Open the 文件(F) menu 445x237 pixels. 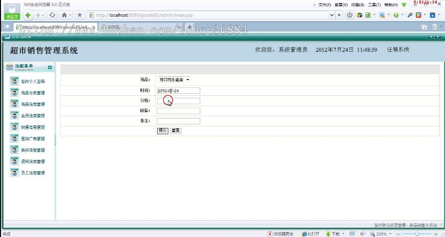325,5
